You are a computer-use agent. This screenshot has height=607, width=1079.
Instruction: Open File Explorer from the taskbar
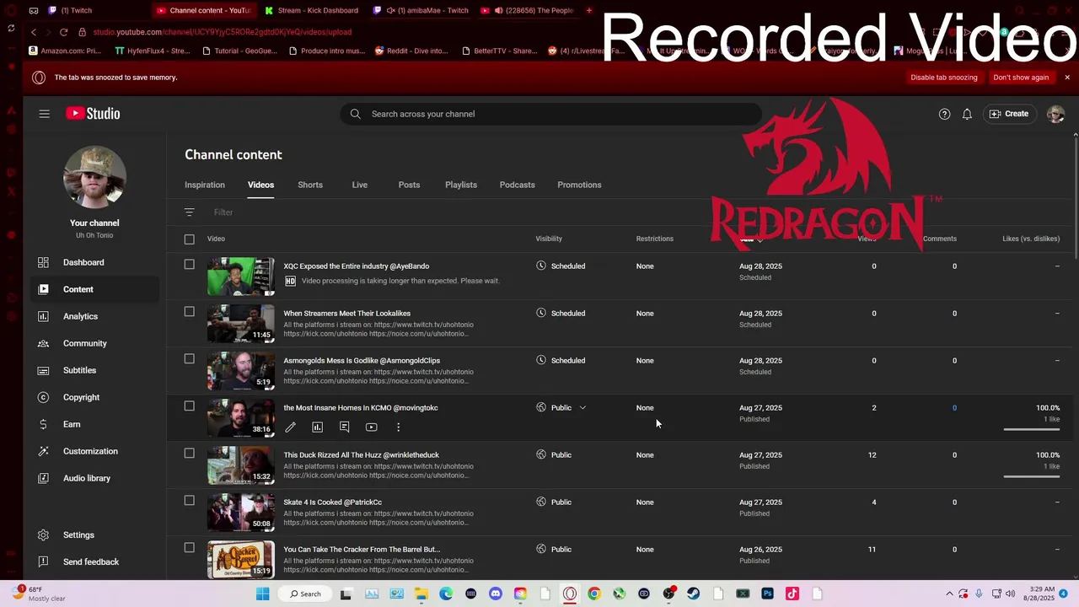421,594
